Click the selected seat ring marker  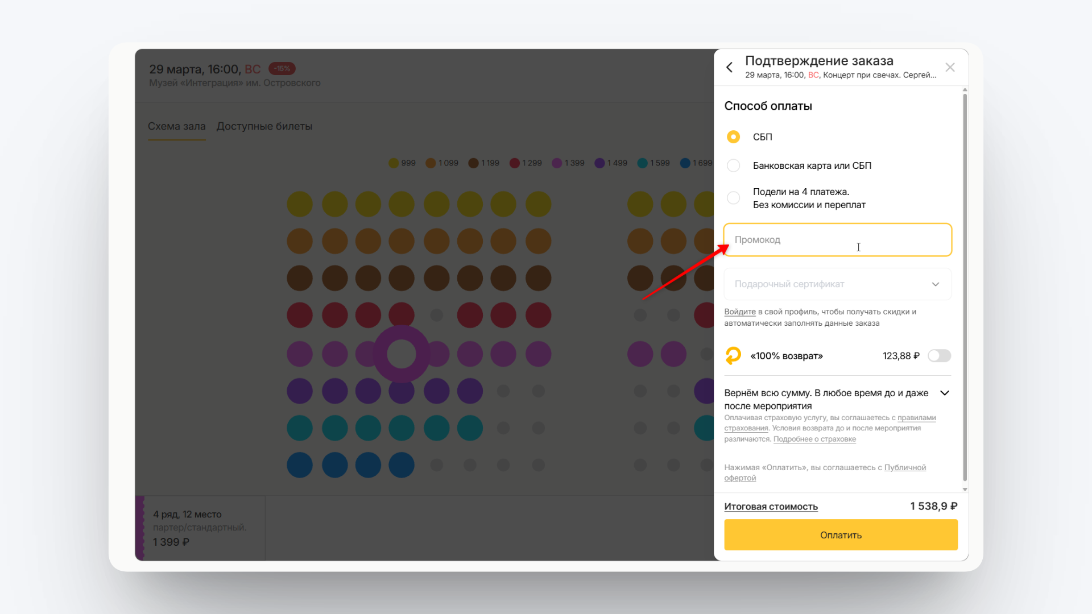(402, 354)
